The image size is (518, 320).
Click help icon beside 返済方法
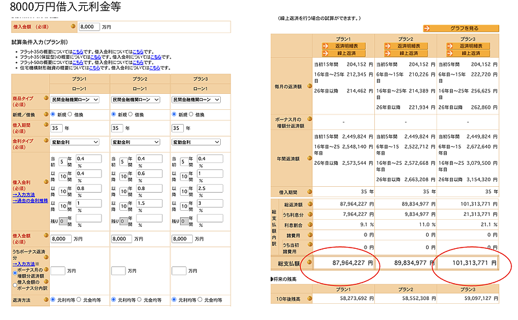[x=46, y=300]
